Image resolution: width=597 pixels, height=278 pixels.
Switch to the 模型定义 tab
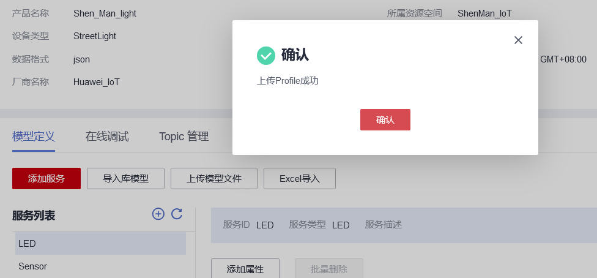pyautogui.click(x=34, y=137)
